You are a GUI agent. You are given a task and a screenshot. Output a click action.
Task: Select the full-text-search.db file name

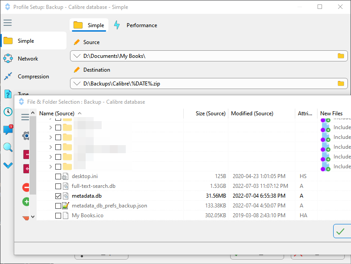[93, 186]
